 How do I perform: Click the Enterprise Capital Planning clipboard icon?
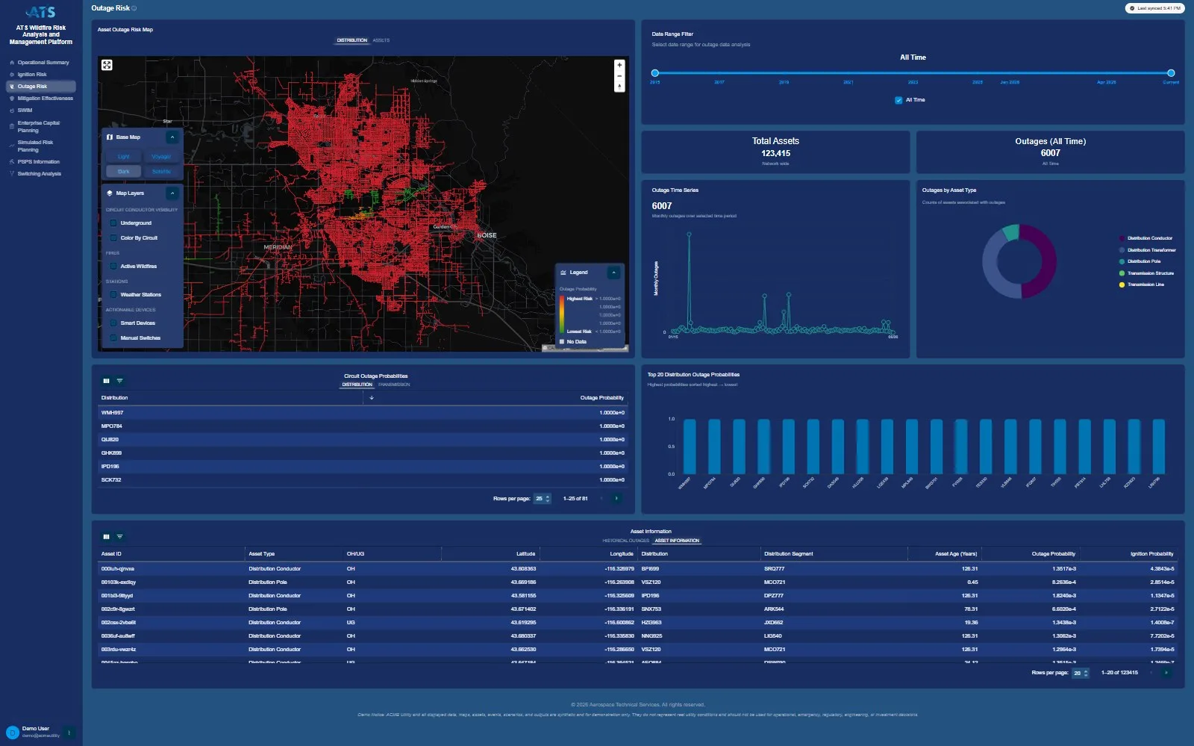click(x=12, y=127)
